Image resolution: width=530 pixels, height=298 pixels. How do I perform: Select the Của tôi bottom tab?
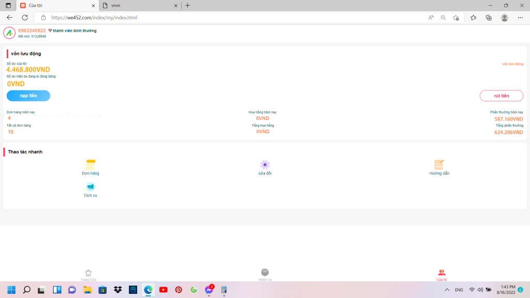441,275
